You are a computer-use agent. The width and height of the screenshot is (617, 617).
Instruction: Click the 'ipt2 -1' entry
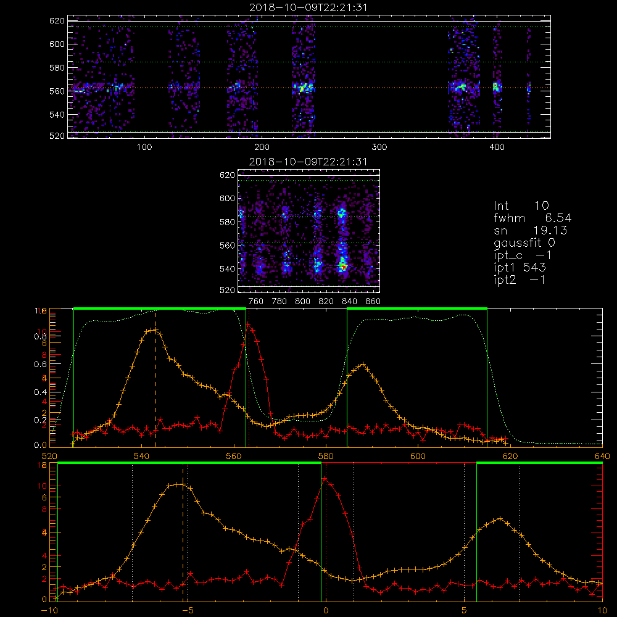[520, 280]
